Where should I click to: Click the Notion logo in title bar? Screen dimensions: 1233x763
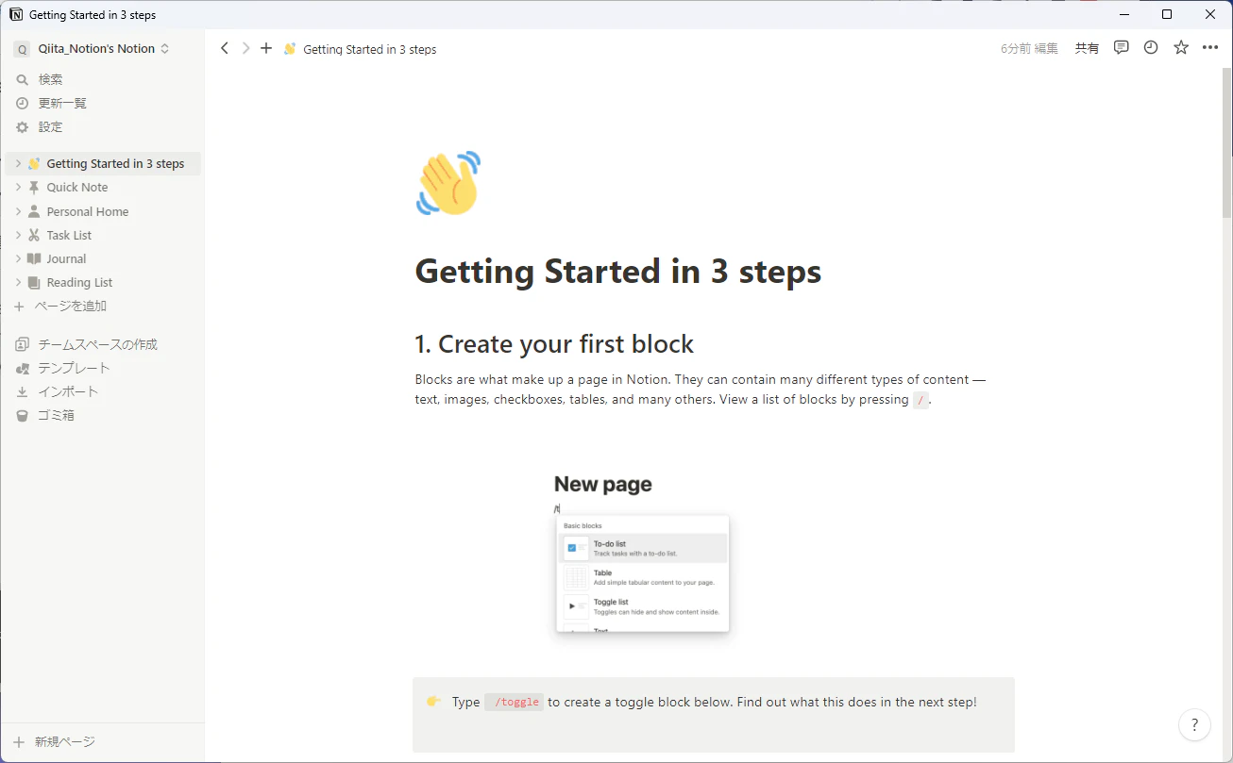pyautogui.click(x=16, y=14)
